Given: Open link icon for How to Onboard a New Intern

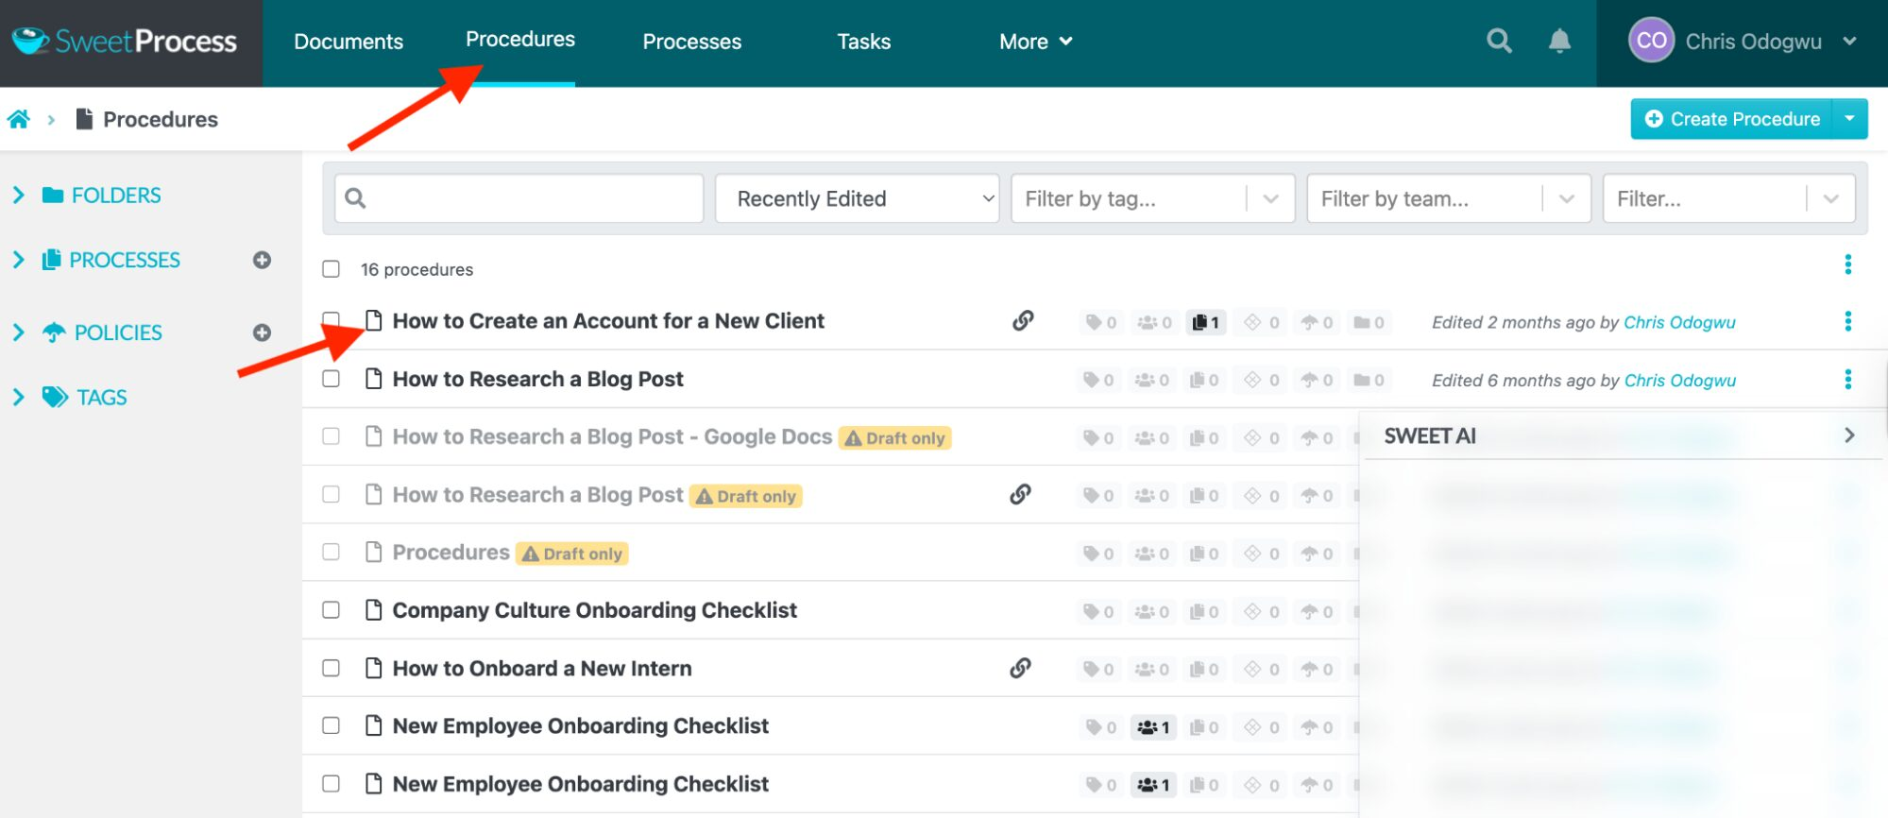Looking at the screenshot, I should tap(1020, 668).
